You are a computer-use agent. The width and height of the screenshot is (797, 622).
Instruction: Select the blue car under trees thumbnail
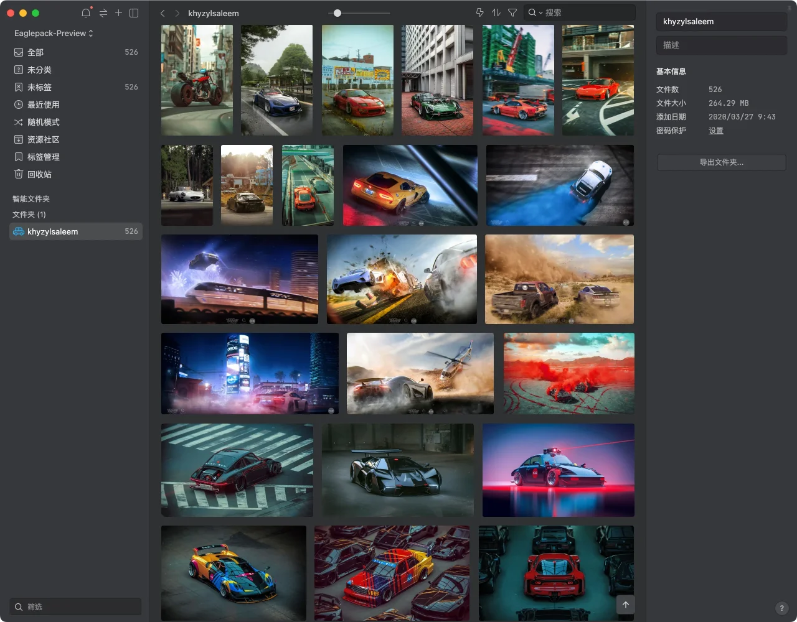click(276, 80)
